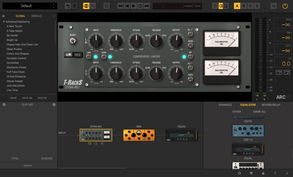The width and height of the screenshot is (293, 177).
Task: Open the settings gear in bottom bar
Action: pos(240,173)
